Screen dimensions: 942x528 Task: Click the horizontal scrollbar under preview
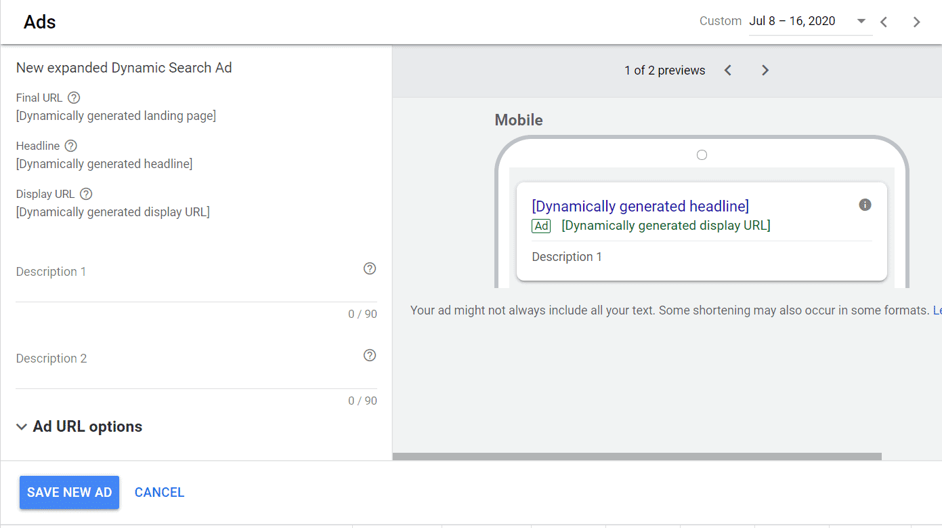point(637,456)
